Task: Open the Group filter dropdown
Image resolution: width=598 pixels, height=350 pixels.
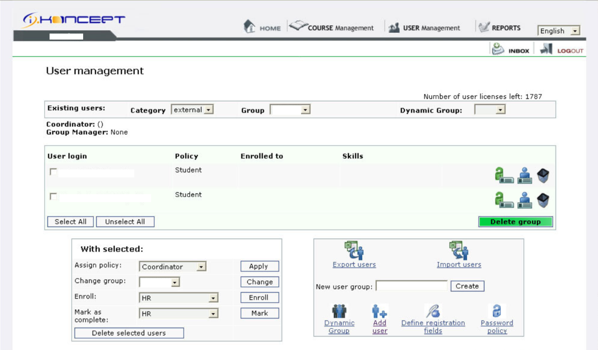Action: coord(290,109)
